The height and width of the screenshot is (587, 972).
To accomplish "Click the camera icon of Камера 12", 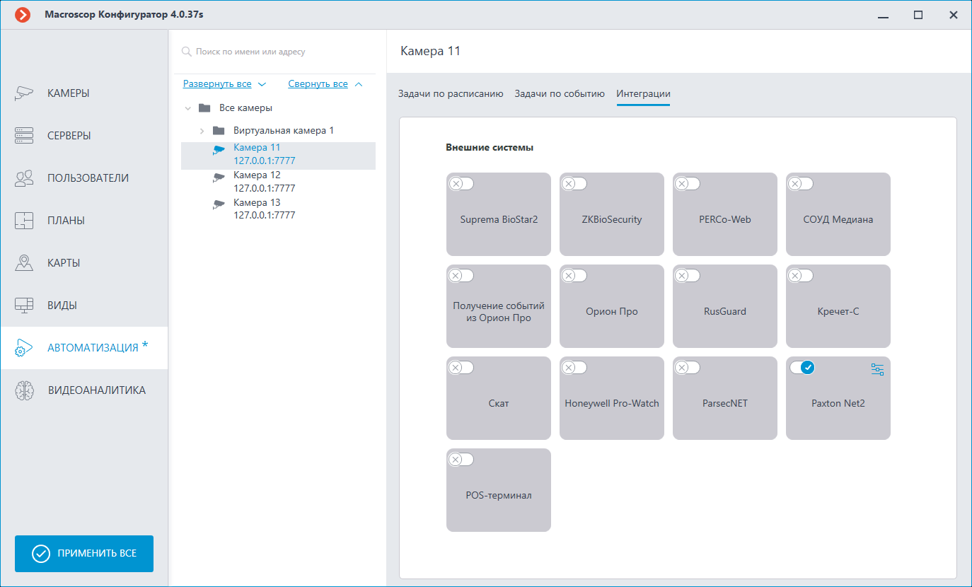I will pyautogui.click(x=219, y=178).
